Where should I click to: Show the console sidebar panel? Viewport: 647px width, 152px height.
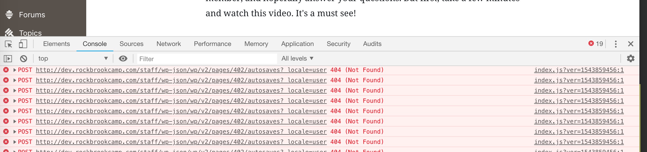(x=8, y=58)
